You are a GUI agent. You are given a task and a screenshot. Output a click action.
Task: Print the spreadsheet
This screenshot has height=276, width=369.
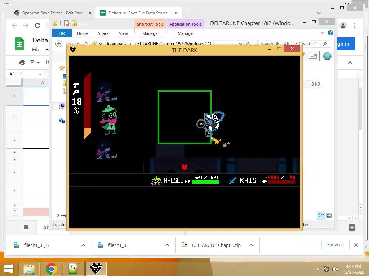pyautogui.click(x=22, y=63)
